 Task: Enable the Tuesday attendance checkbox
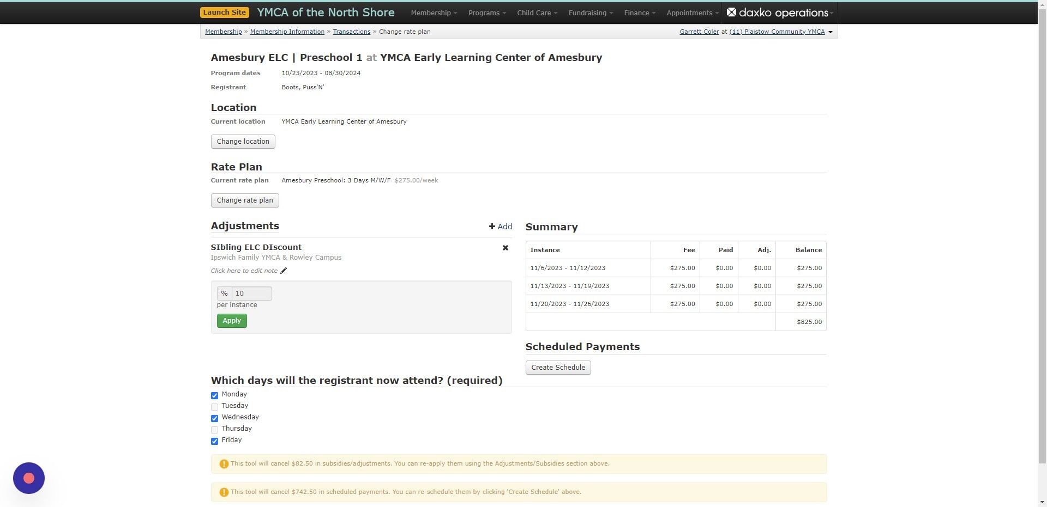tap(214, 407)
